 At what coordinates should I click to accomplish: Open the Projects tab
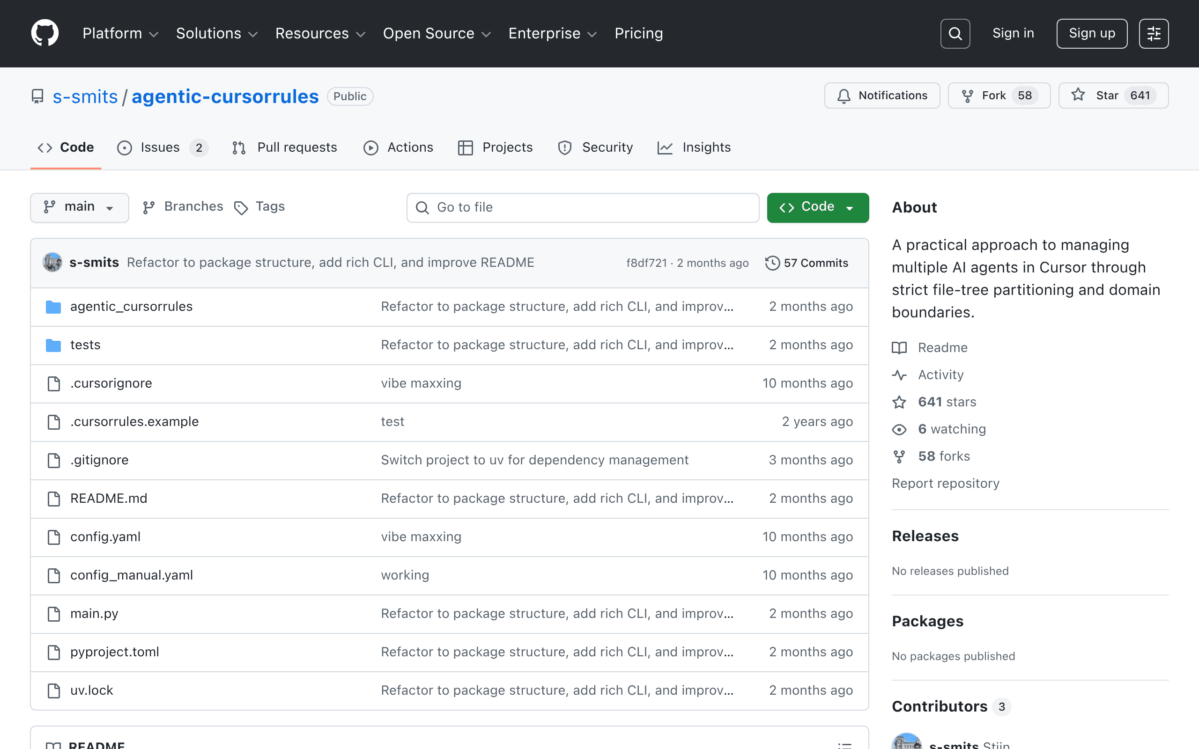pyautogui.click(x=495, y=147)
